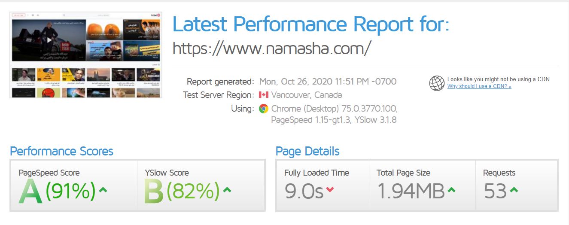Click the 91% PageSpeed percentage

tap(70, 191)
